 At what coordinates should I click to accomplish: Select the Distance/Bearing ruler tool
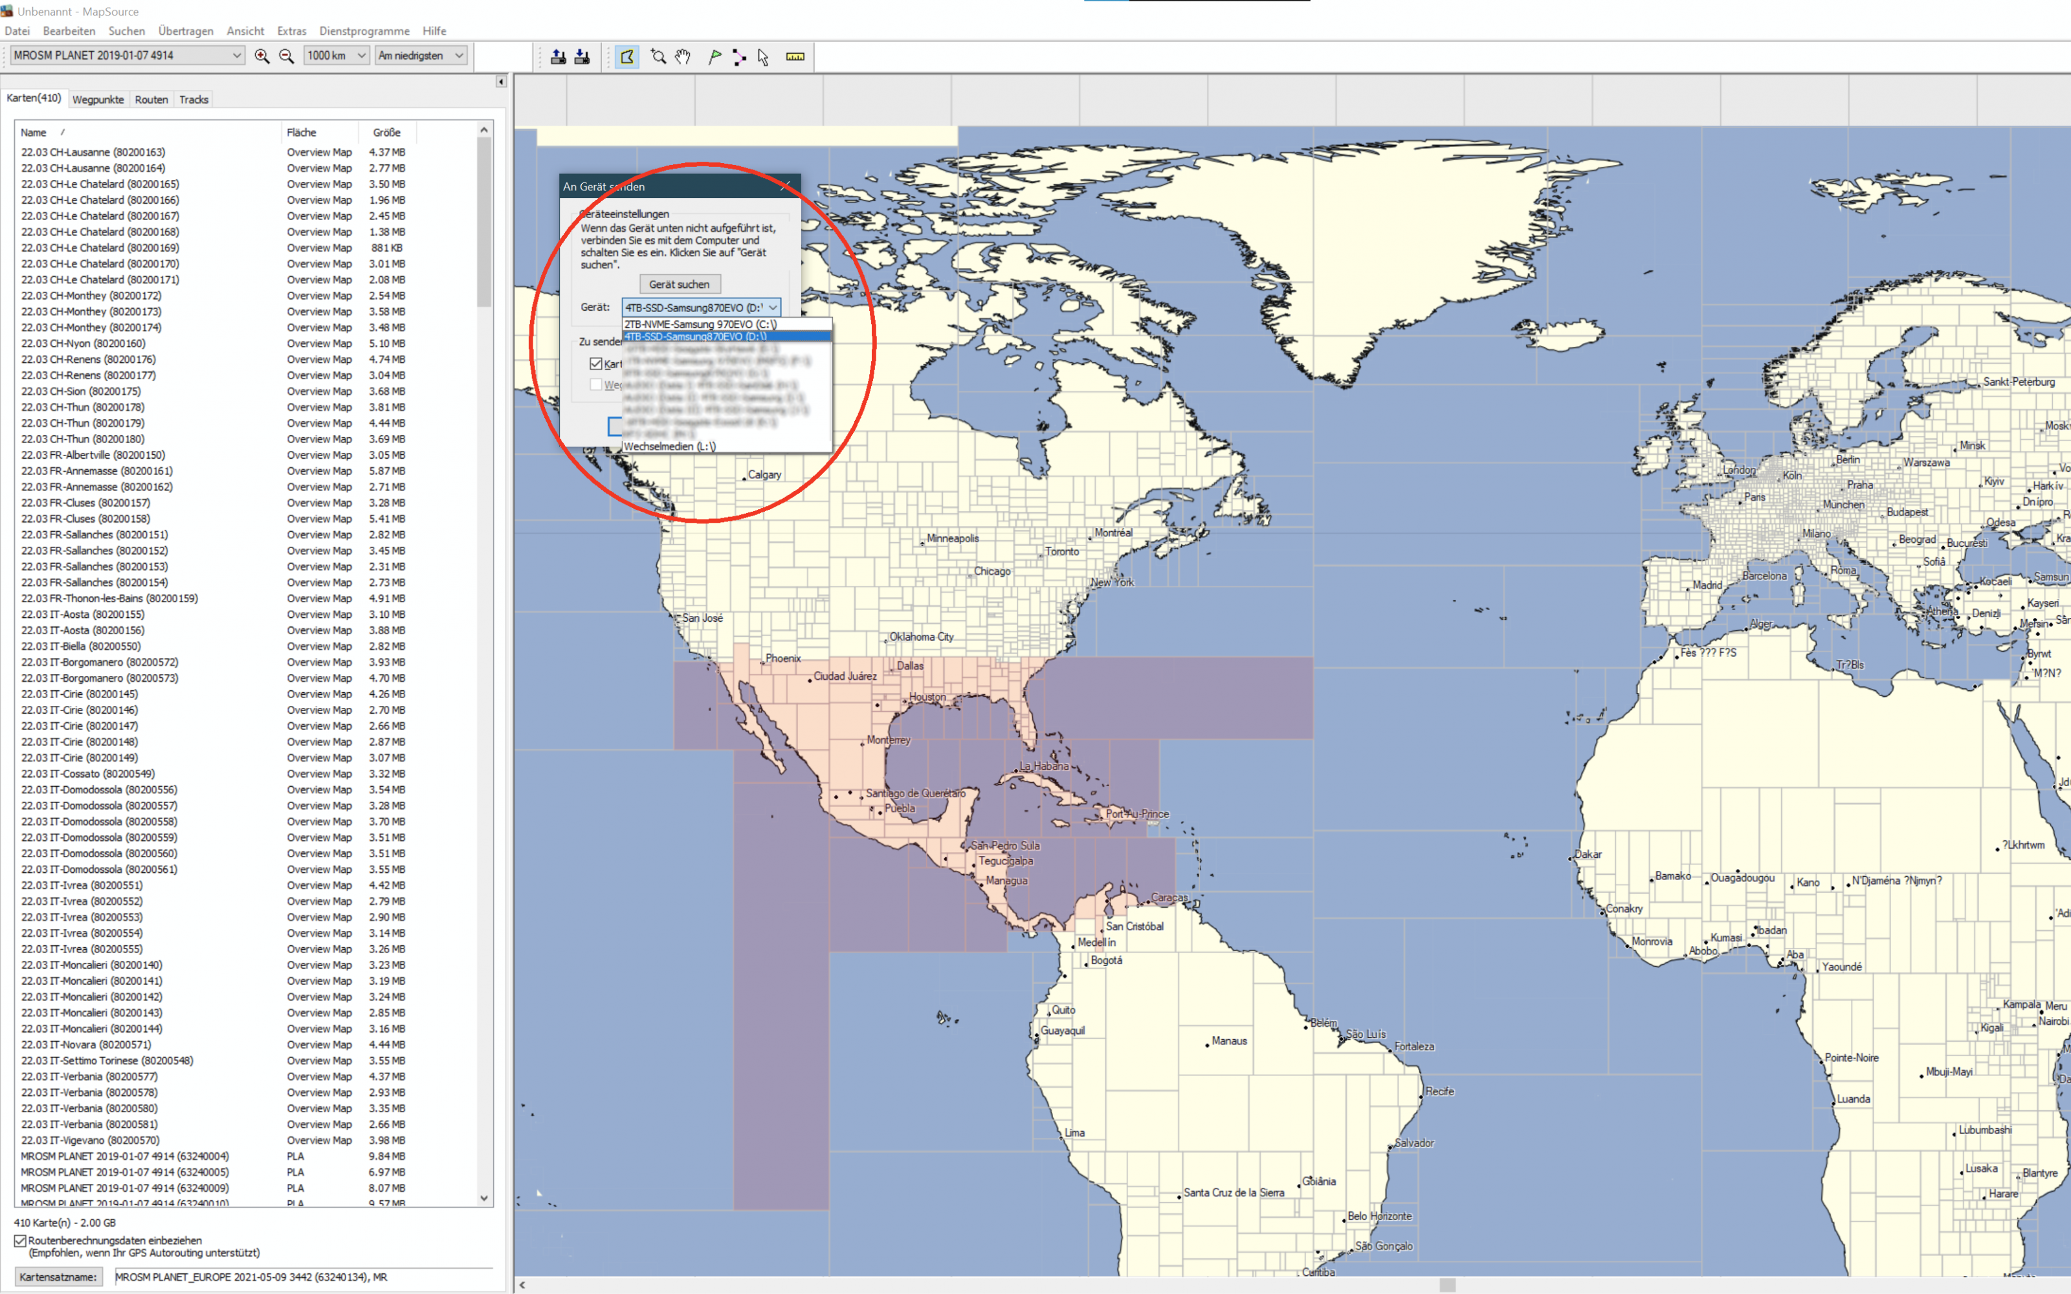point(795,56)
